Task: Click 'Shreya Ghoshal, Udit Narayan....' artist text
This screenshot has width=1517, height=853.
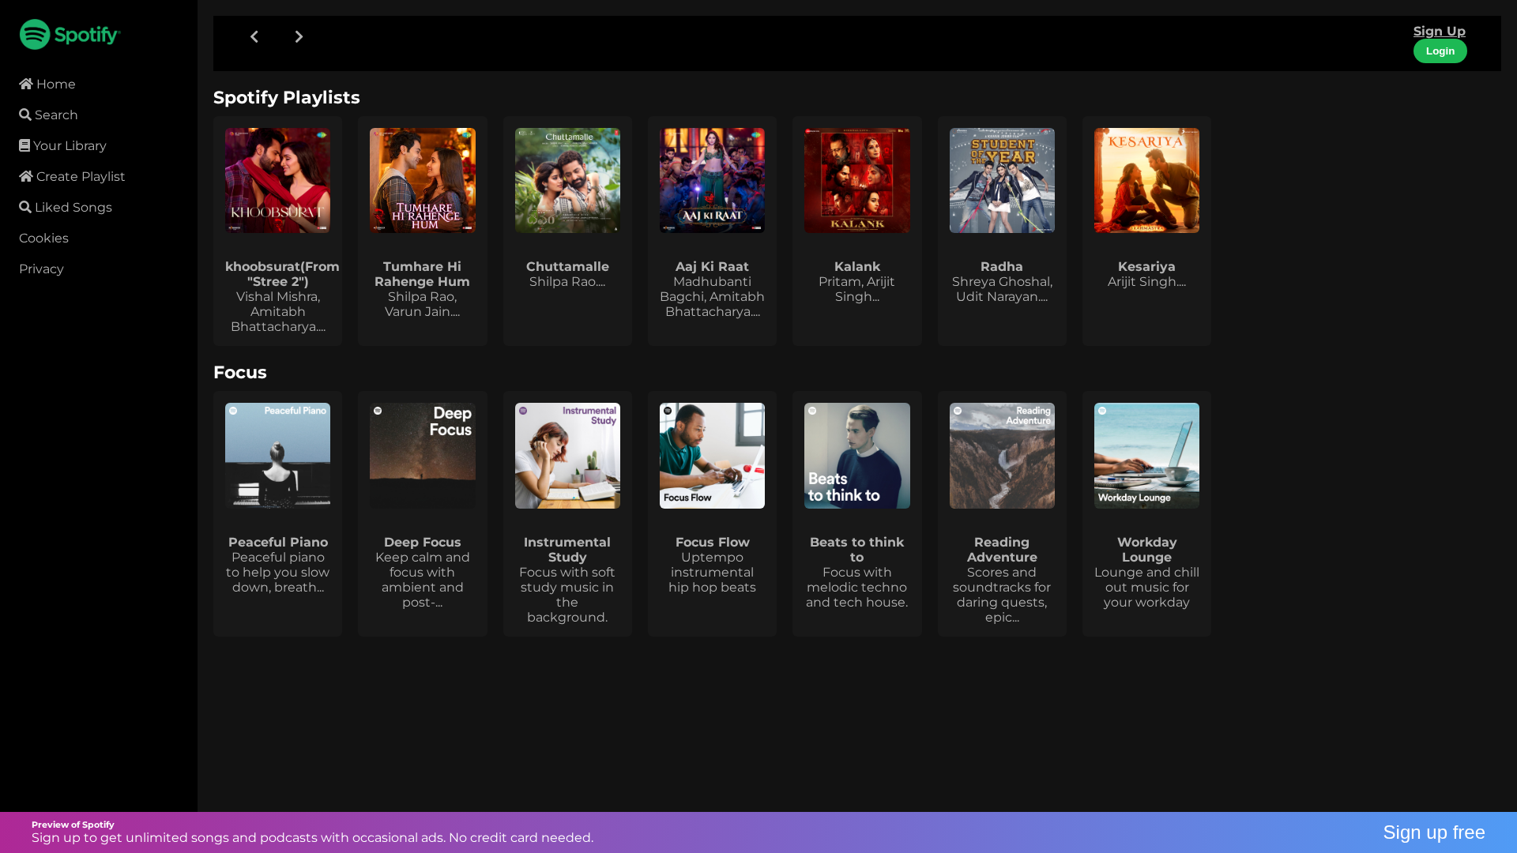Action: 1002,289
